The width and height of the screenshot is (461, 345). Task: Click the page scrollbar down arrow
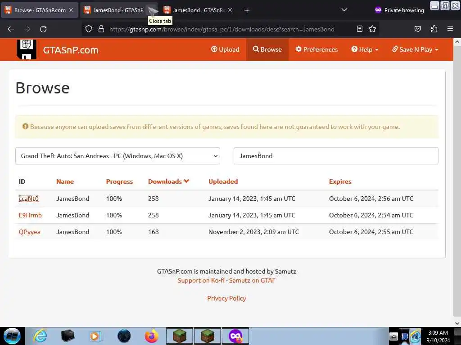(457, 323)
